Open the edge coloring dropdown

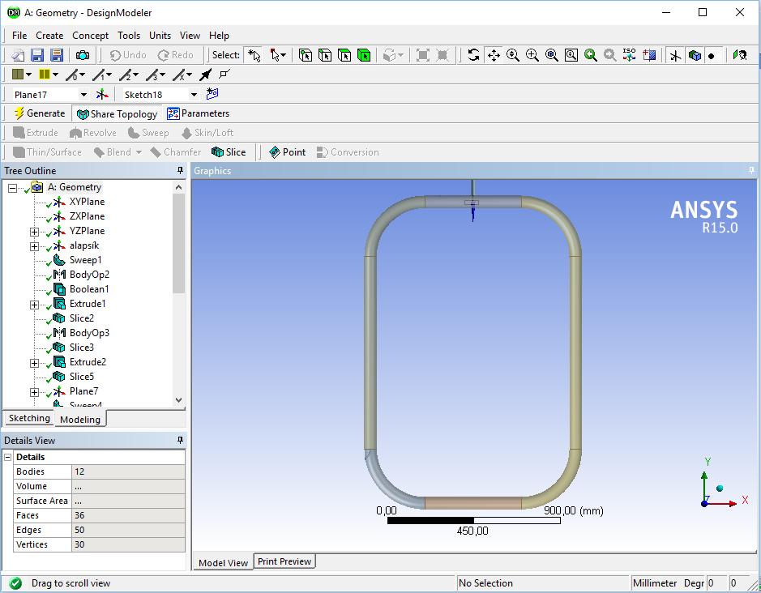click(55, 75)
